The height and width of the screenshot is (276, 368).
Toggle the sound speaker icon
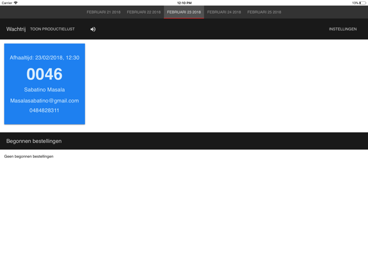point(93,29)
